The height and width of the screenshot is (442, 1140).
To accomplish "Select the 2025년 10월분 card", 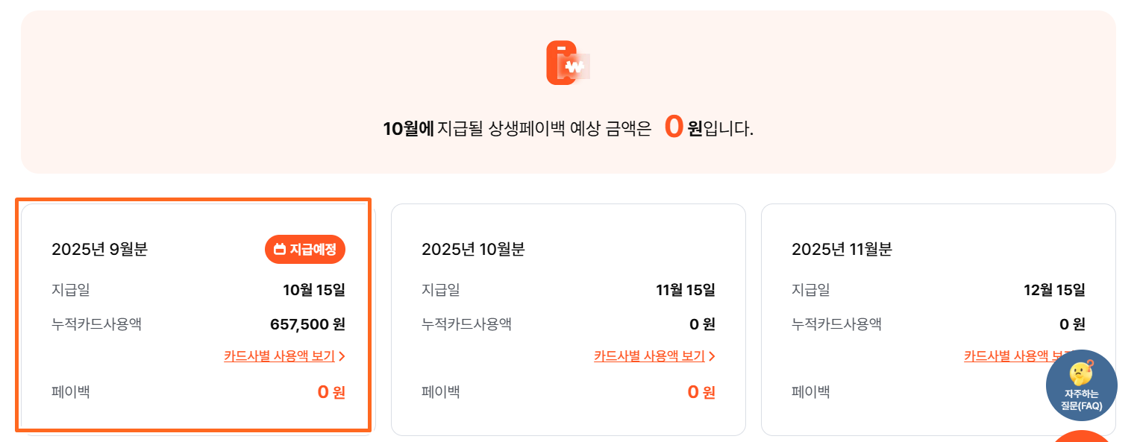I will tap(569, 319).
